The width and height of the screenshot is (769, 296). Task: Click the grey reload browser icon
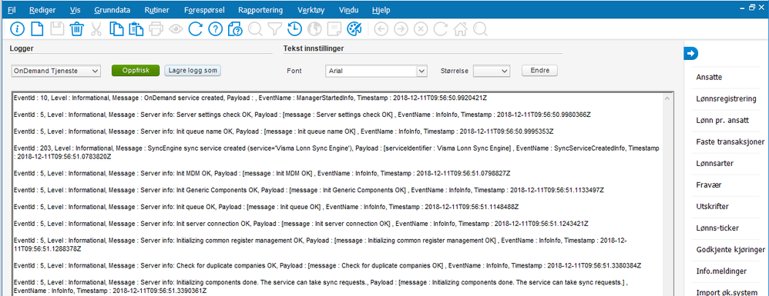441,29
